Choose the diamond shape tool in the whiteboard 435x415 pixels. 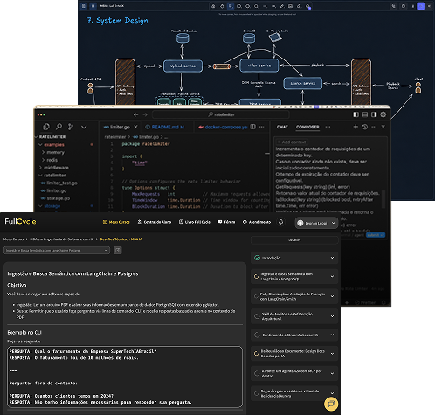(247, 6)
